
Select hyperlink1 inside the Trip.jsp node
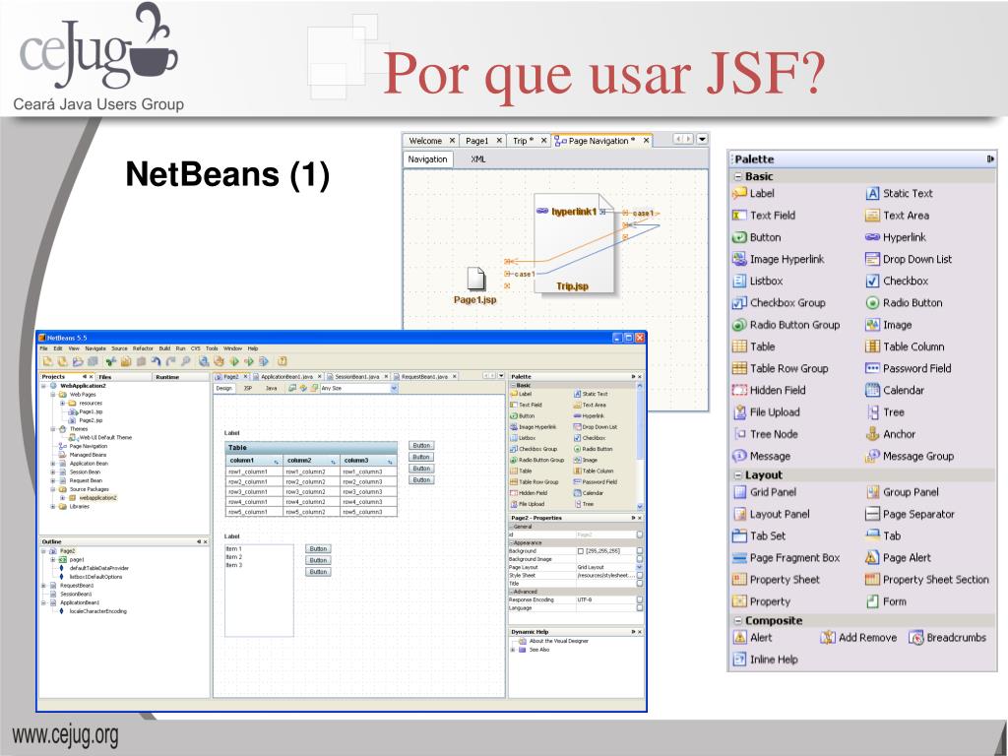566,212
